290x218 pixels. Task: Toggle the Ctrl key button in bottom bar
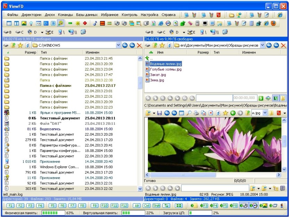tap(147, 205)
